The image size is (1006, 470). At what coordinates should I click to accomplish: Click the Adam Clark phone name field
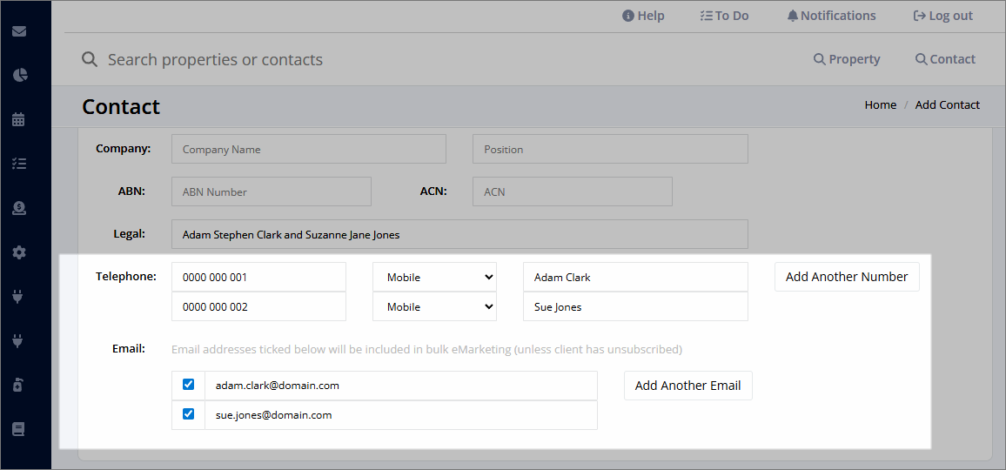(x=635, y=277)
